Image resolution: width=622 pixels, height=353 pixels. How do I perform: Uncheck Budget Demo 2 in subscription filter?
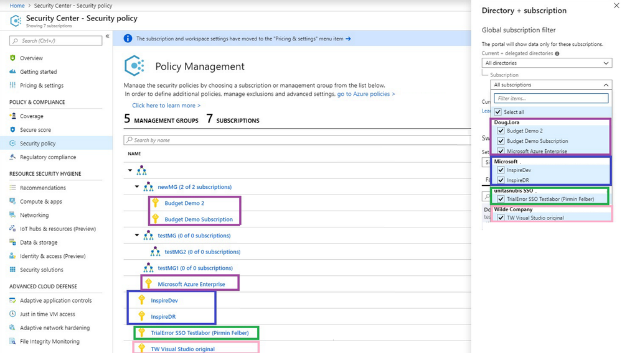point(501,131)
